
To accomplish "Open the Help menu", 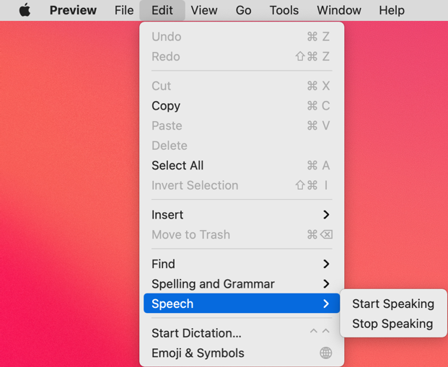I will point(392,10).
